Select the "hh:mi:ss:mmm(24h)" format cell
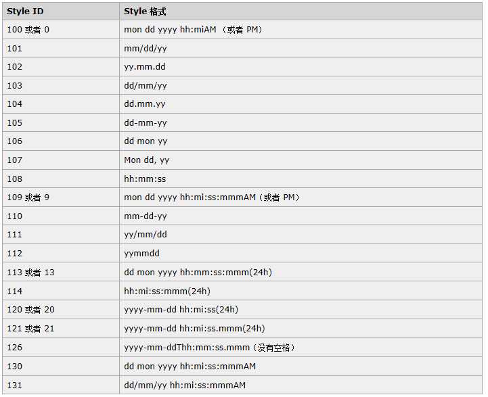488x397 pixels. (x=167, y=291)
